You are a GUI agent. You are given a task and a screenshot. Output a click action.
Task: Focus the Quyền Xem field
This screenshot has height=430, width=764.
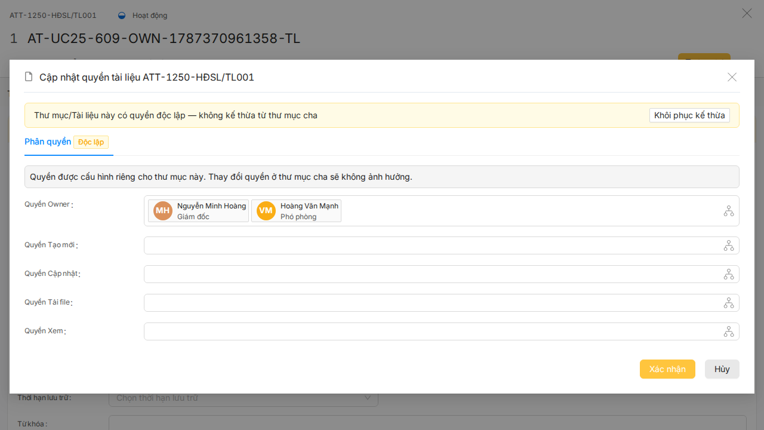click(442, 331)
